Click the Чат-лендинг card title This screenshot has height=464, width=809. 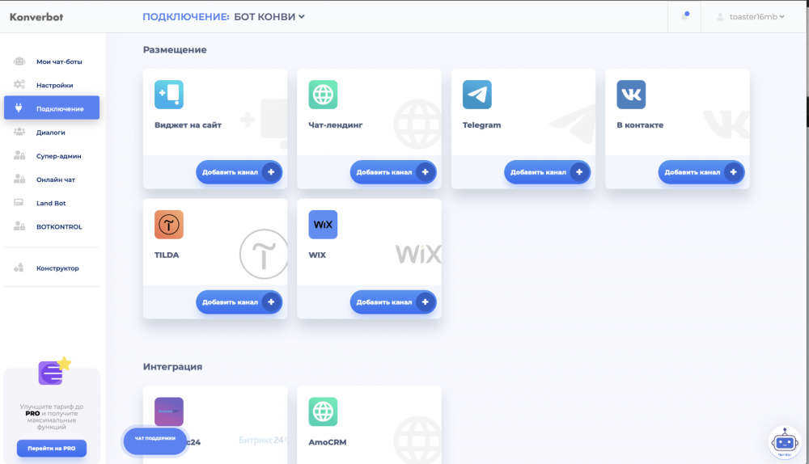(x=336, y=124)
